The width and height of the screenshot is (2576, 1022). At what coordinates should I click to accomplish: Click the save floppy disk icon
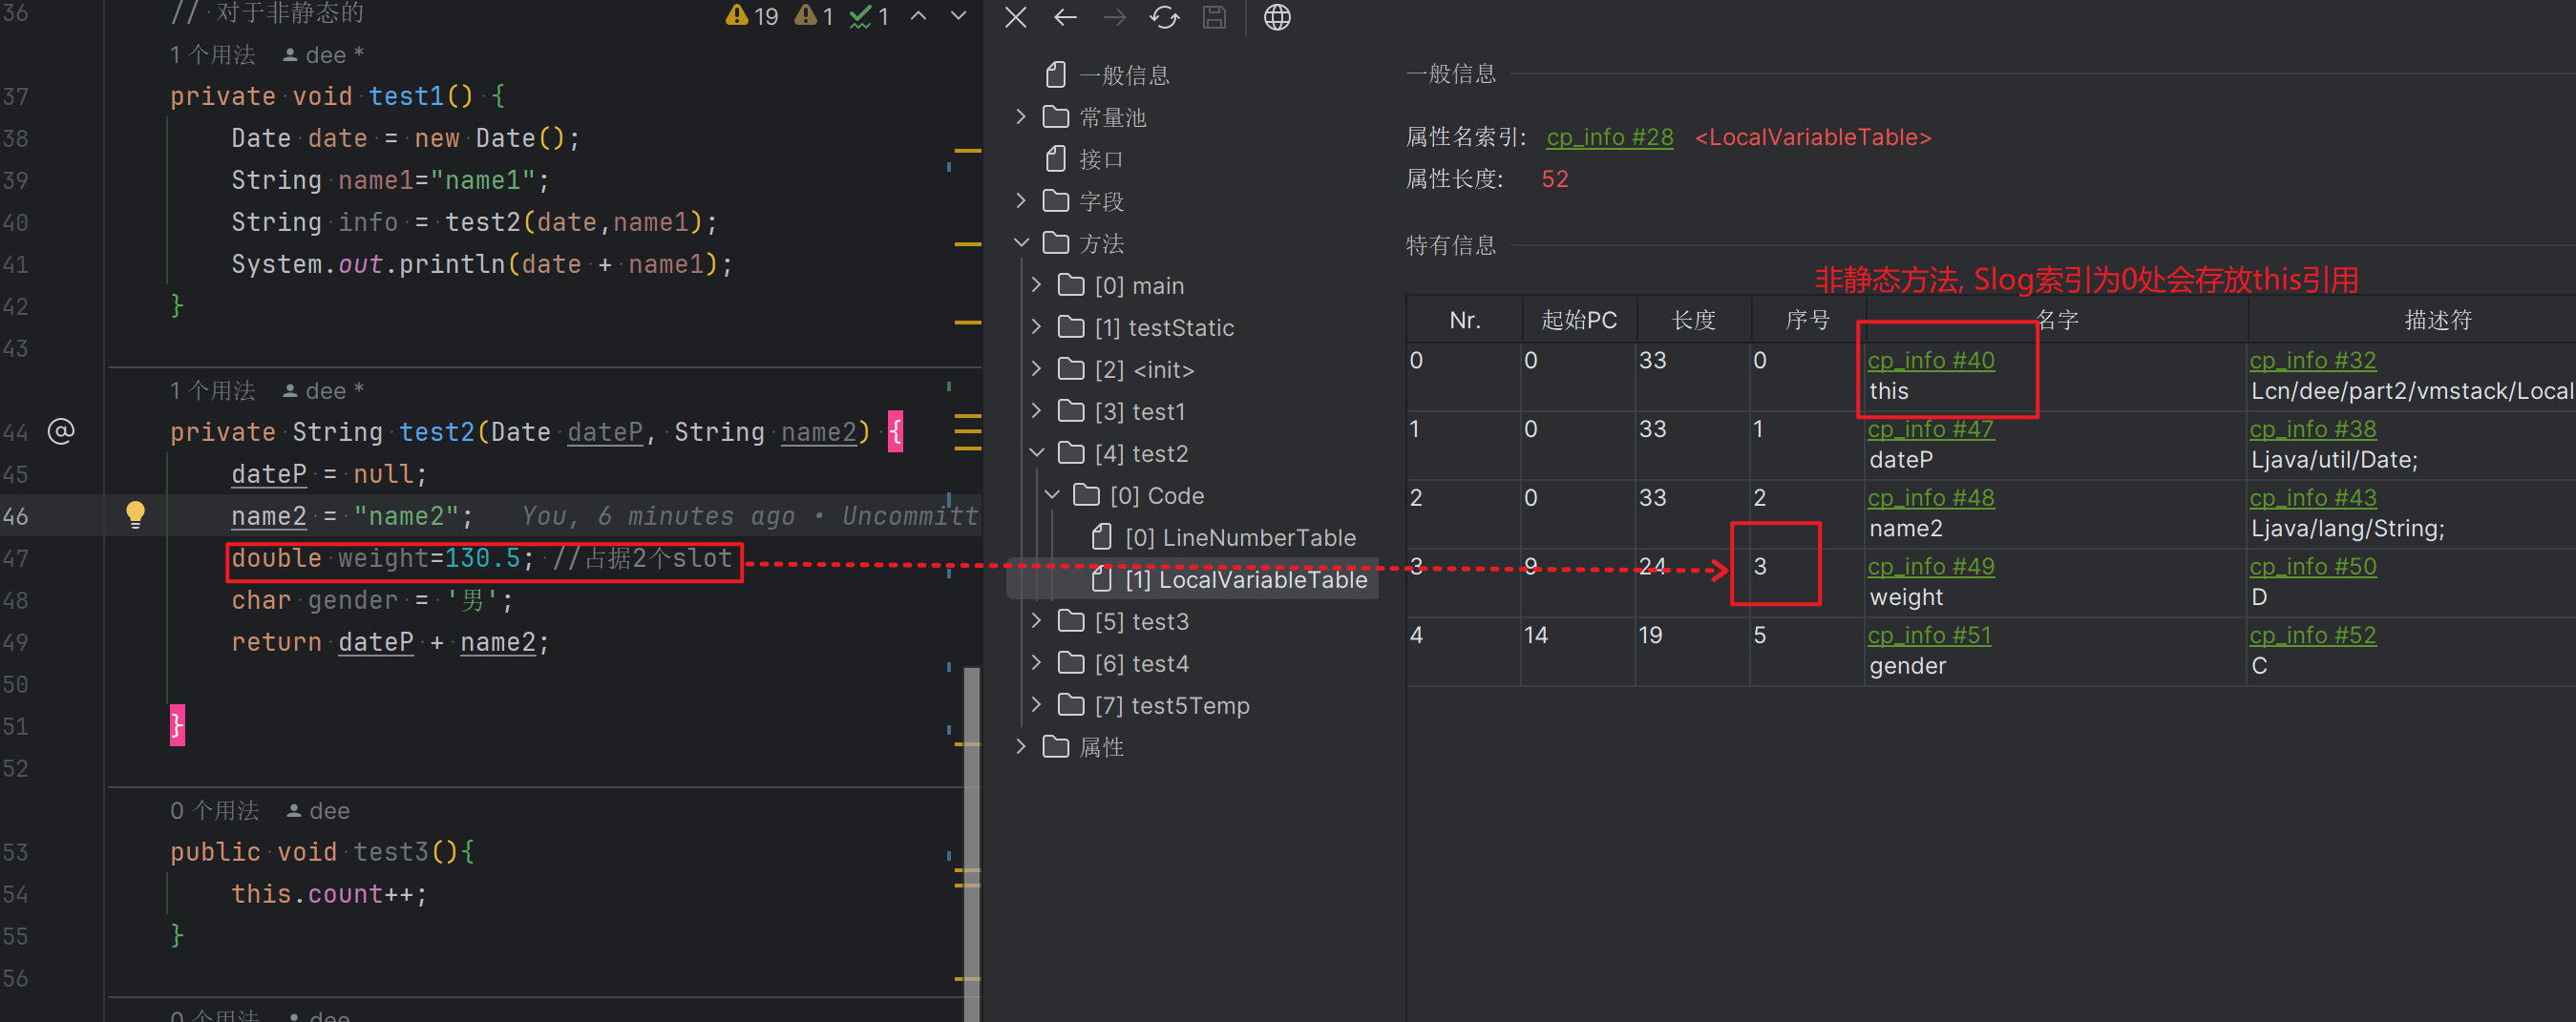coord(1214,17)
